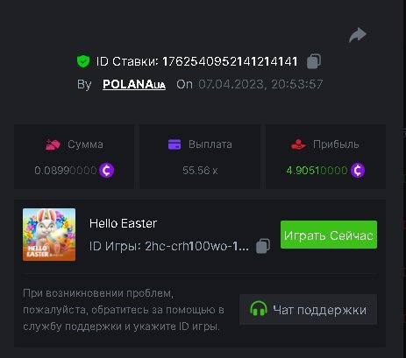Image resolution: width=406 pixels, height=358 pixels.
Task: Click the truncated game ID 2hc-crh100wo-1...
Action: 196,246
